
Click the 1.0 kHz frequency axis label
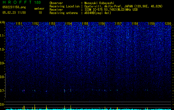(x=2, y=50)
